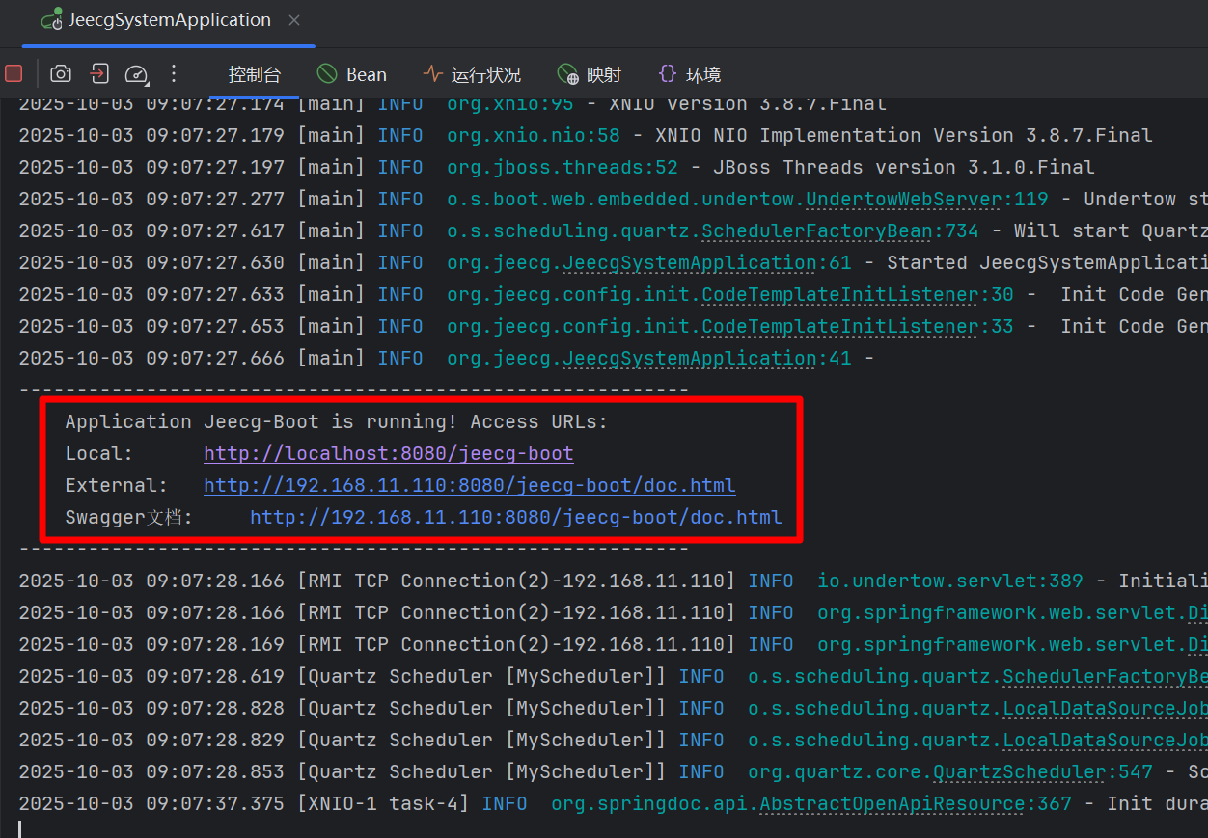Click the exit application icon
This screenshot has width=1208, height=838.
click(98, 74)
